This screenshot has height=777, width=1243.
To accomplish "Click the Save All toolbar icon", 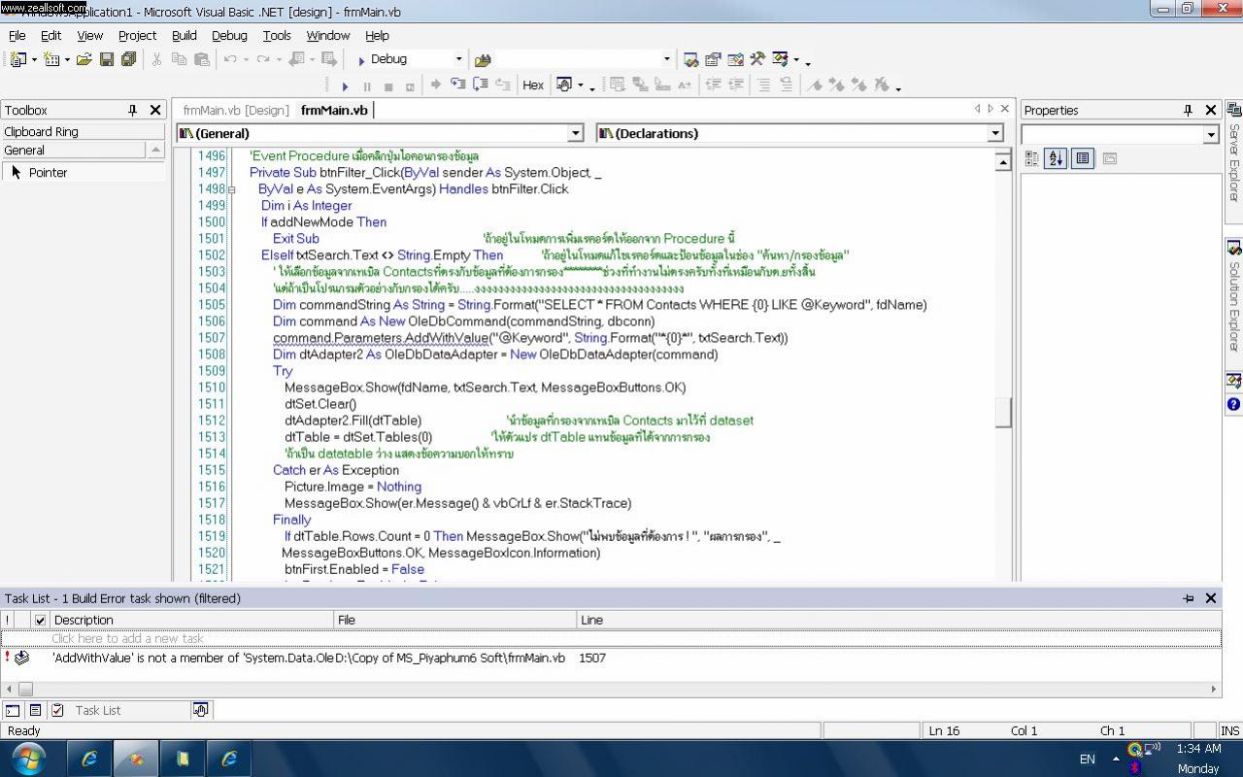I will (128, 59).
